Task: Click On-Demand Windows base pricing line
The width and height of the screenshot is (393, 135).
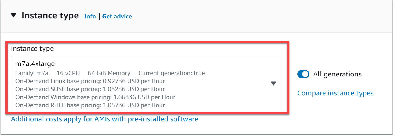Action: (95, 97)
